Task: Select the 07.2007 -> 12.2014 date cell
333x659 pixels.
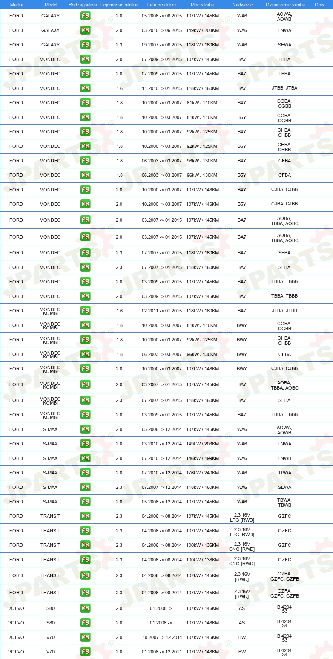Action: pos(162,487)
